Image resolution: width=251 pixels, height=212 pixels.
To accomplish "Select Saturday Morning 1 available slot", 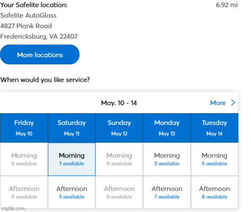I will pyautogui.click(x=72, y=159).
